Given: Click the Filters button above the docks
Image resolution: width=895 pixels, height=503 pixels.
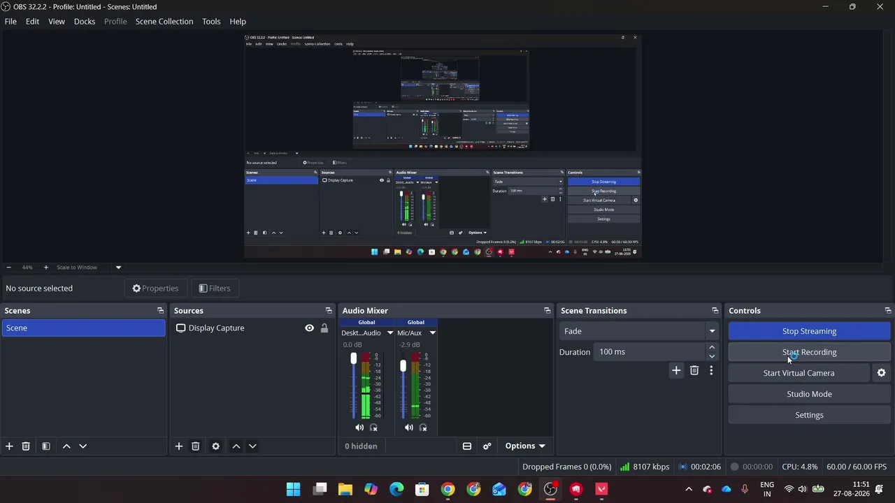Looking at the screenshot, I should pyautogui.click(x=215, y=289).
